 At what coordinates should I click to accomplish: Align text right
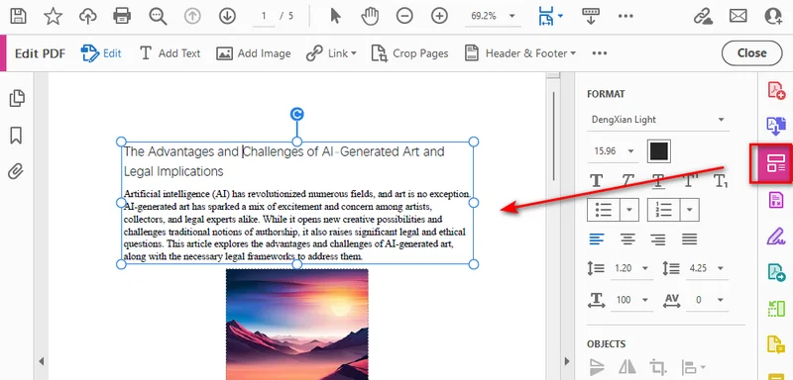(658, 238)
